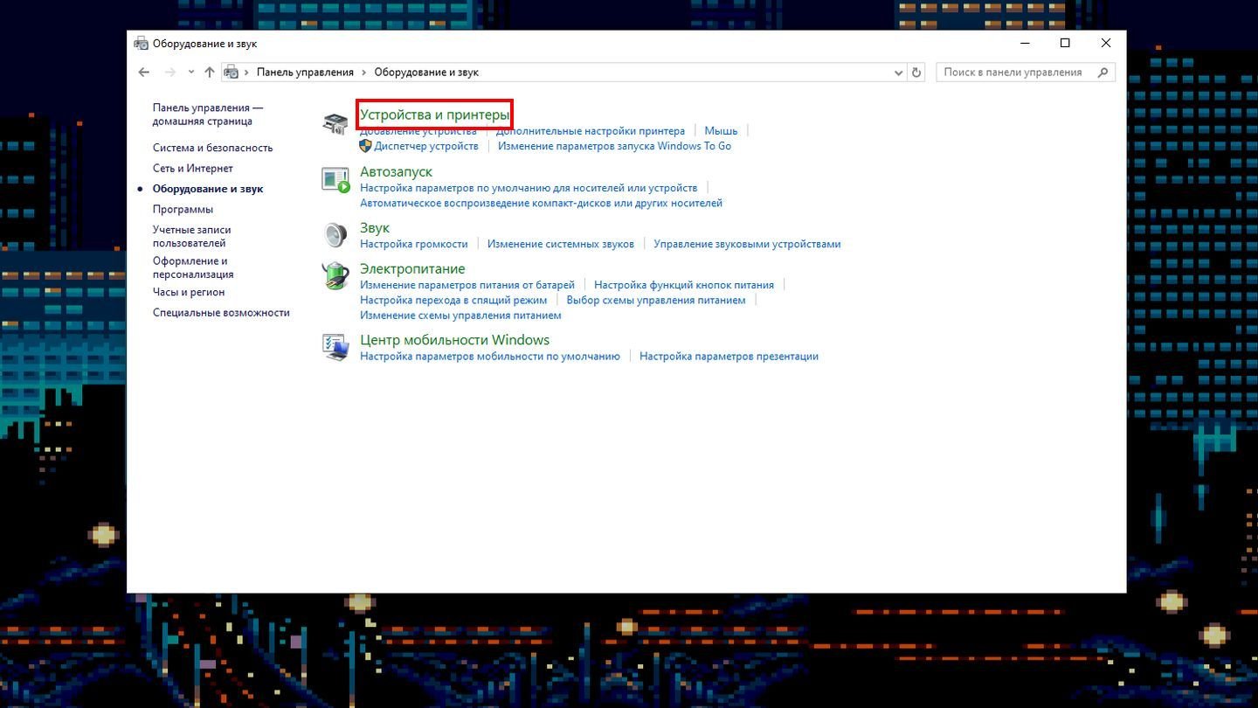This screenshot has width=1258, height=708.
Task: Click the search magnifier icon
Action: (x=1103, y=73)
